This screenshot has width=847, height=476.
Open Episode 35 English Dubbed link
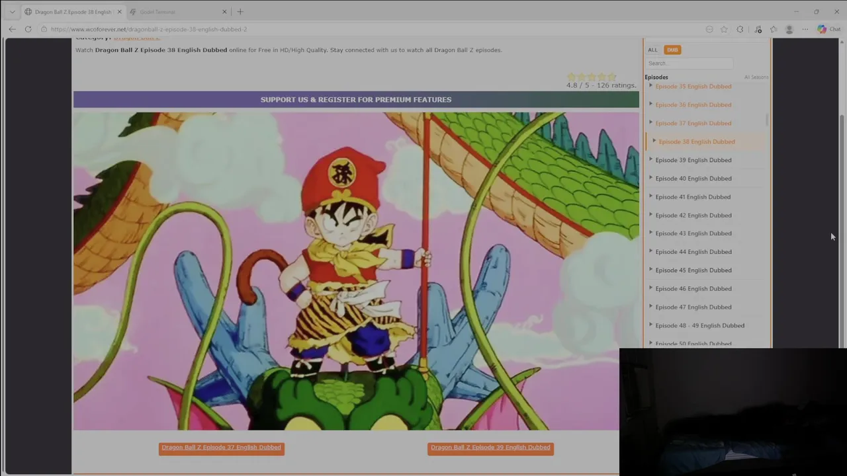(x=693, y=87)
